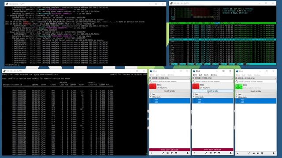Screen dimensions: 282x158
Task: Collapse All Contacts in right Blink window
Action: (237, 97)
